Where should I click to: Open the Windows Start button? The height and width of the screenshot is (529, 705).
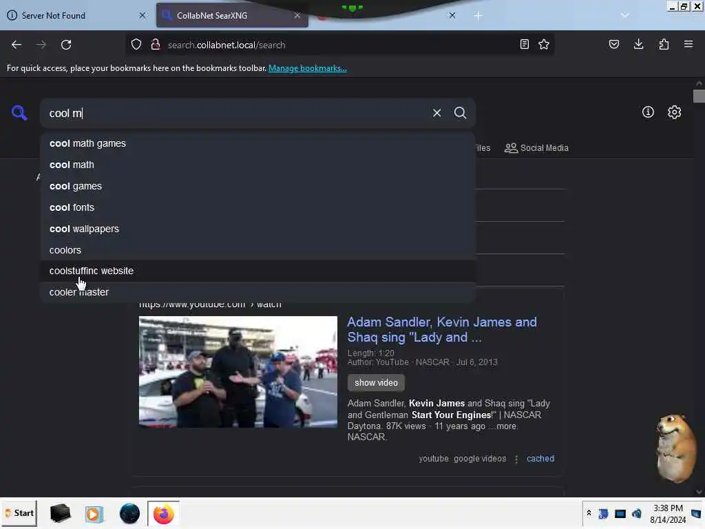pyautogui.click(x=19, y=513)
